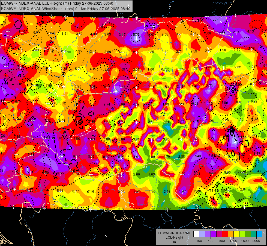The image size is (267, 246).
Task: Click the wind shear value 1.77
Action: click(x=194, y=69)
